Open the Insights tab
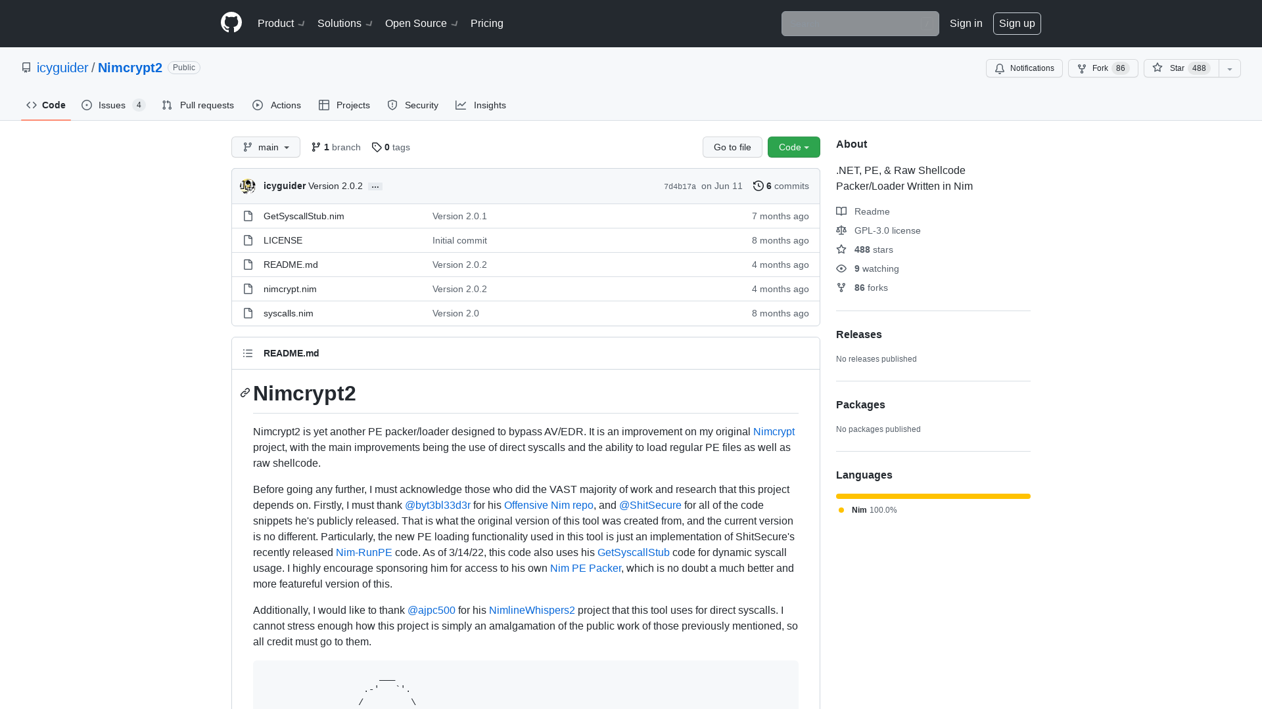 [x=480, y=105]
